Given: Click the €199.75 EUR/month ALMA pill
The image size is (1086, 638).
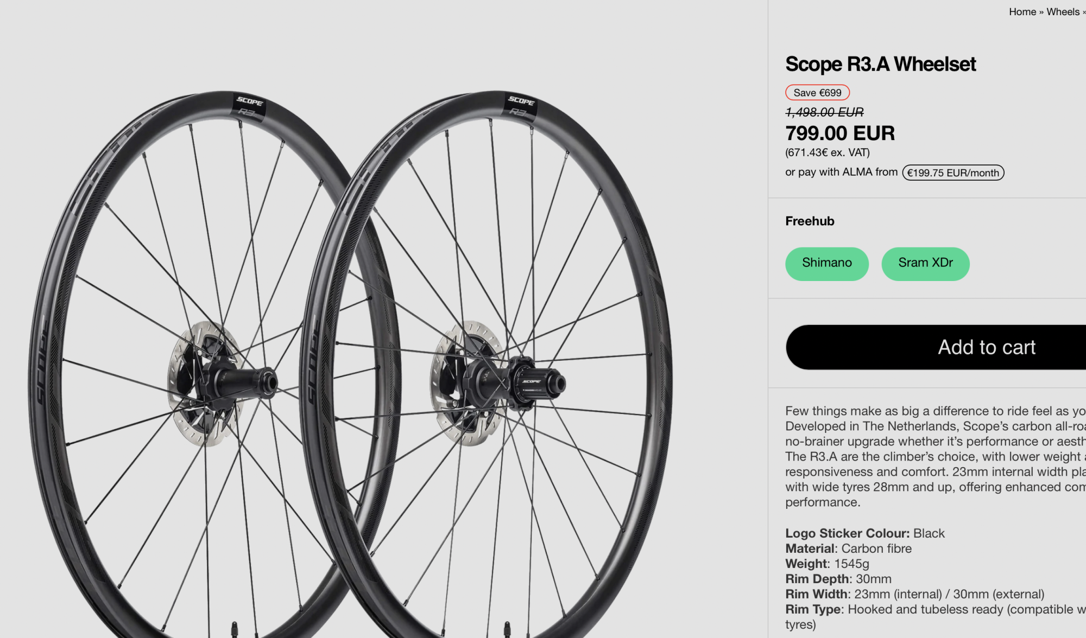Looking at the screenshot, I should pos(953,173).
